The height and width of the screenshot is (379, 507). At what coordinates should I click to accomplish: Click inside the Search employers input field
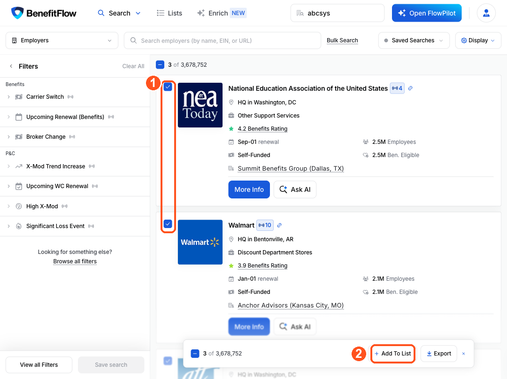coord(223,40)
